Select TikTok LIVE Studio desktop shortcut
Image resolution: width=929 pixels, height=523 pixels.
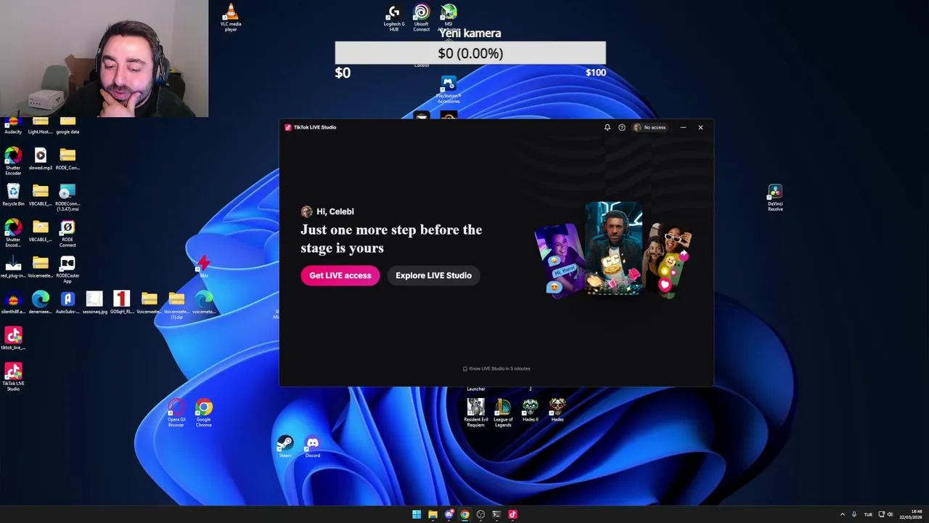coord(13,377)
